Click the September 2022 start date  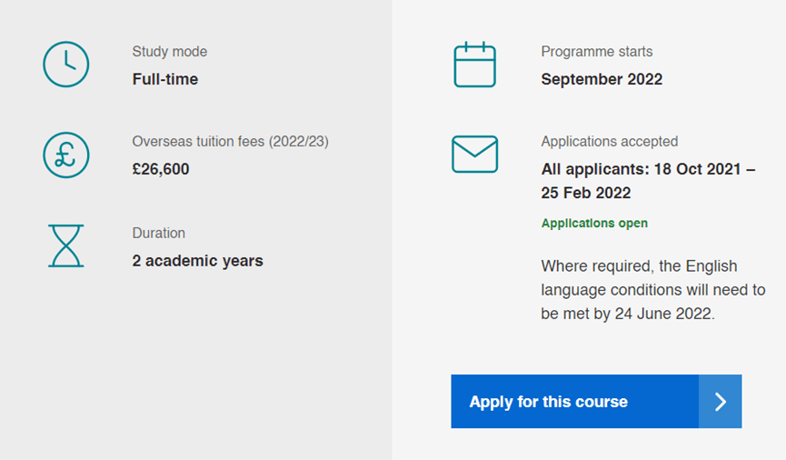pos(602,79)
